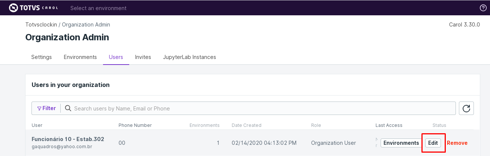
Task: Switch to the Settings tab
Action: 42,57
